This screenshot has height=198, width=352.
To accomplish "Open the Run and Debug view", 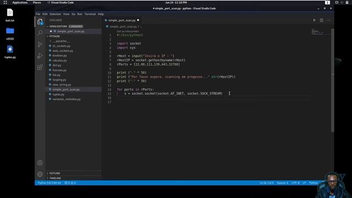I will (x=40, y=56).
